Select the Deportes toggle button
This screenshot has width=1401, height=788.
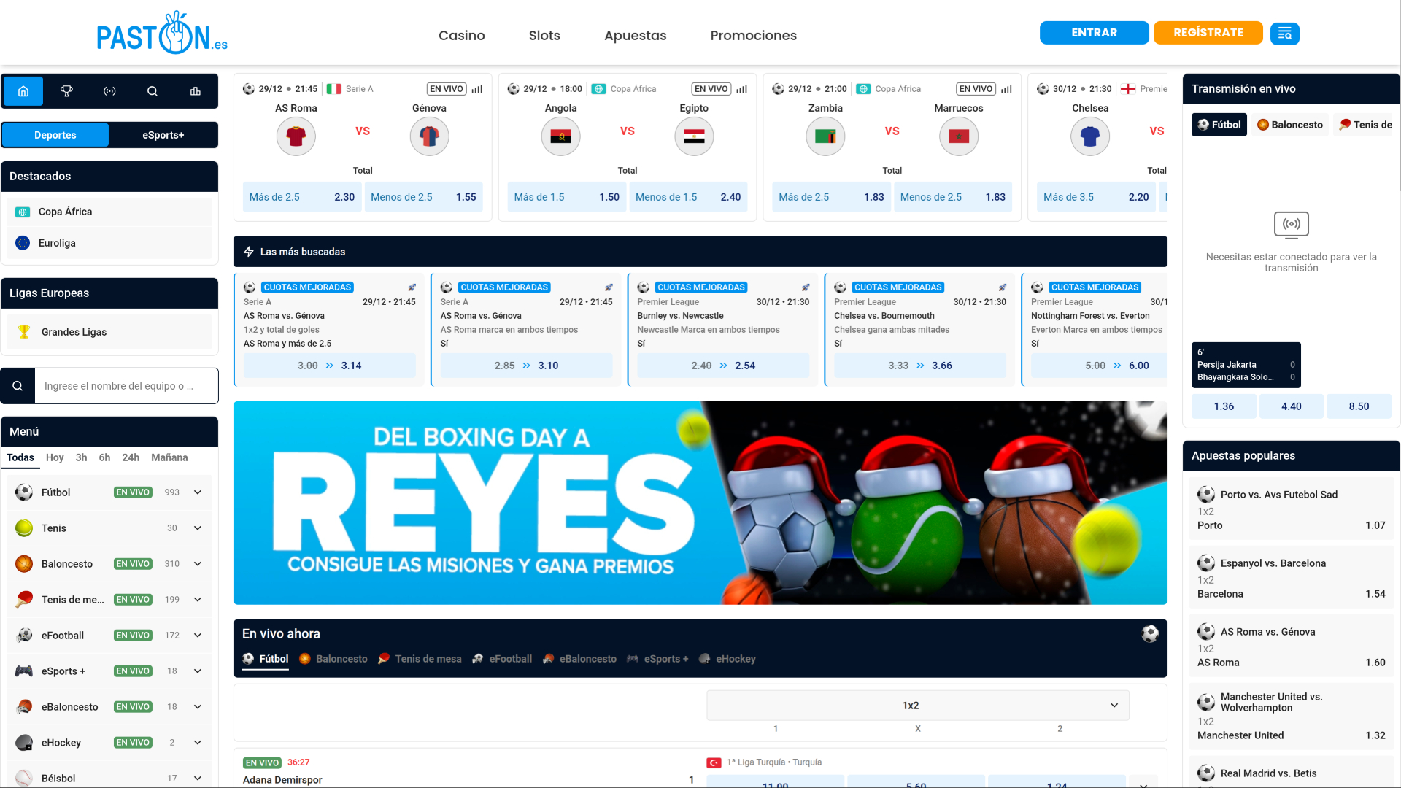pos(55,135)
